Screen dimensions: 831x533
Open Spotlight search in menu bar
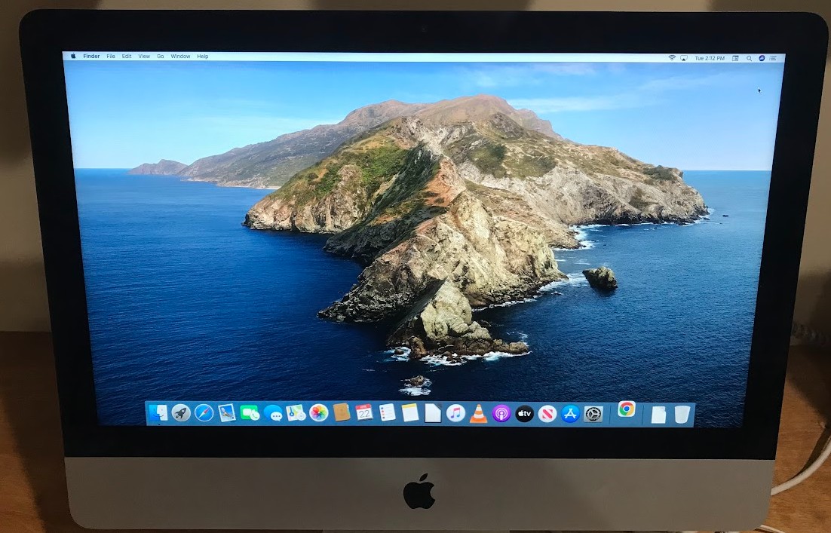click(750, 57)
